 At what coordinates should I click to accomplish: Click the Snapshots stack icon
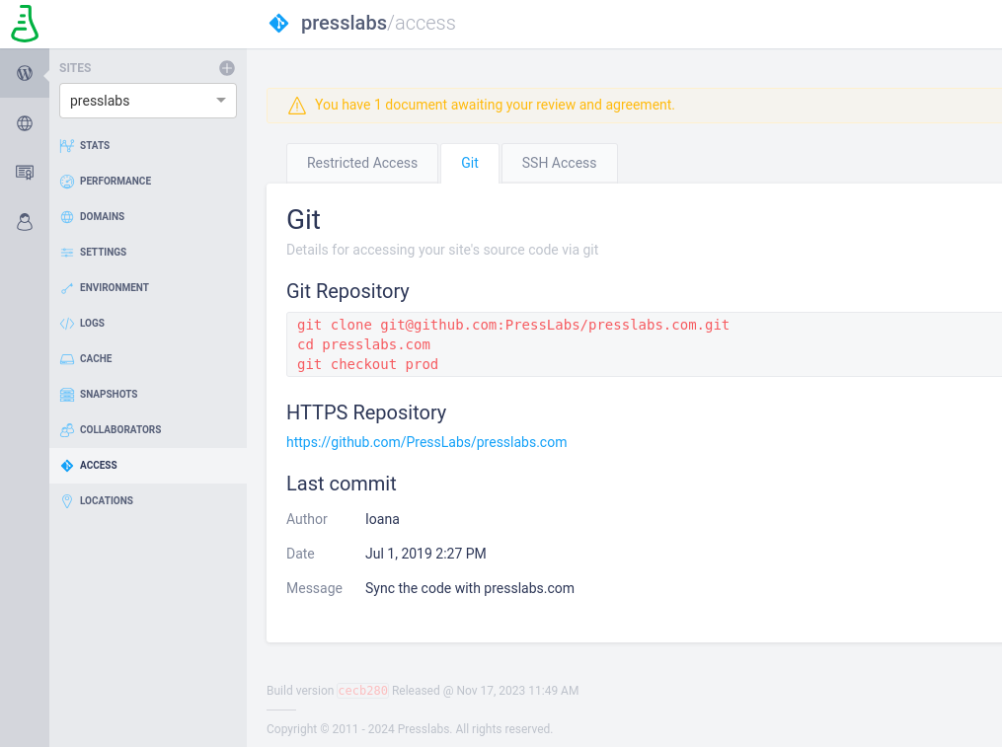66,395
